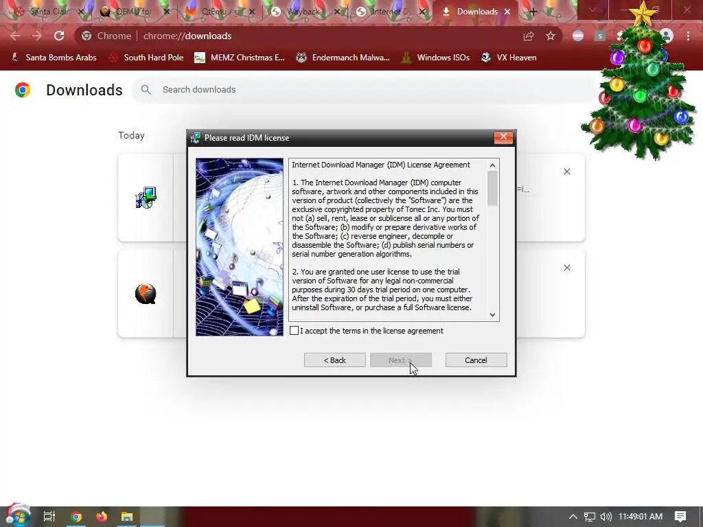Remove the first download entry with X

(567, 172)
